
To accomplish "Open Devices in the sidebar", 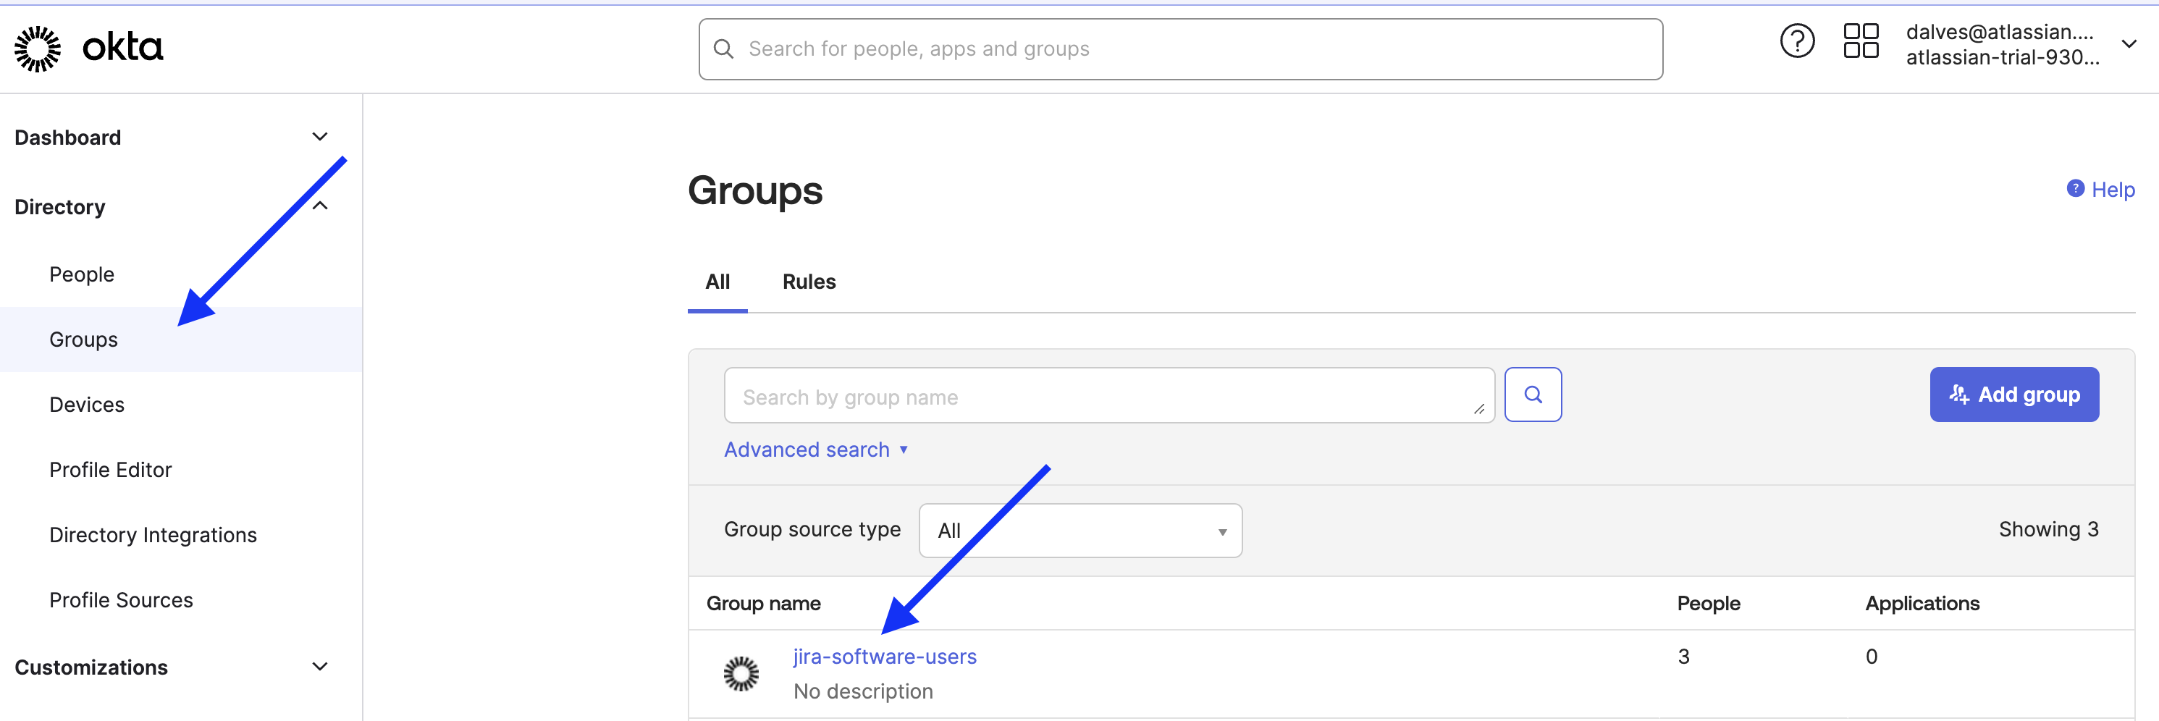I will point(86,405).
